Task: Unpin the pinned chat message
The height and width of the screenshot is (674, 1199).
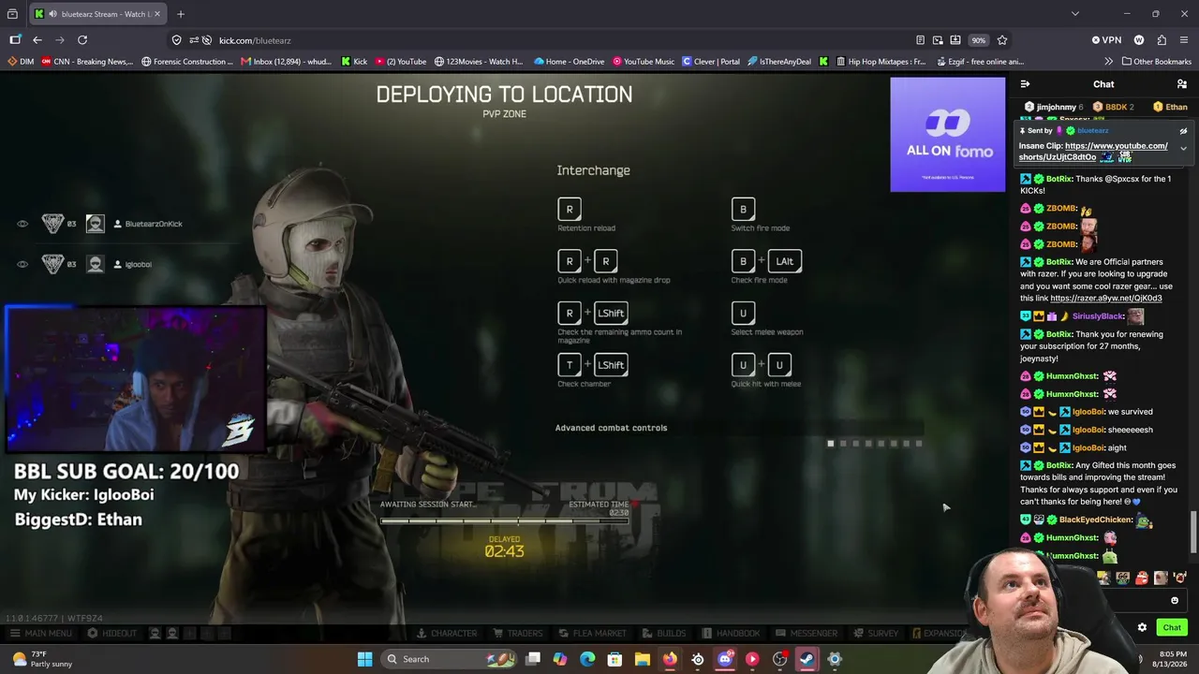Action: pos(1183,131)
